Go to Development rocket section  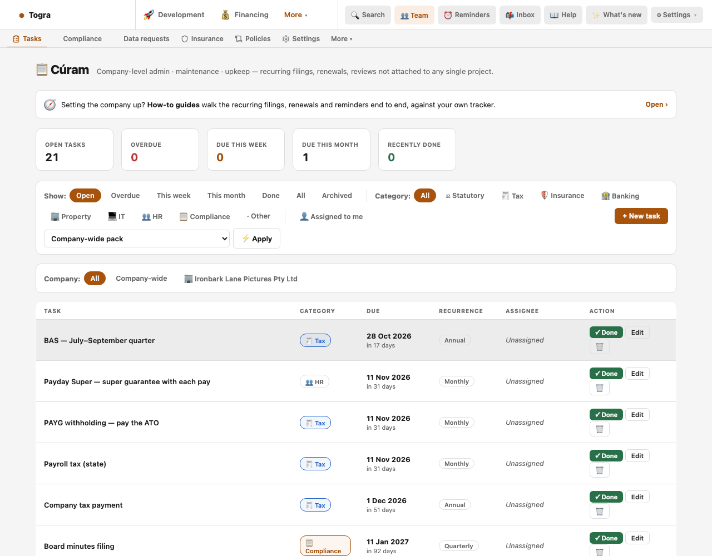click(174, 15)
